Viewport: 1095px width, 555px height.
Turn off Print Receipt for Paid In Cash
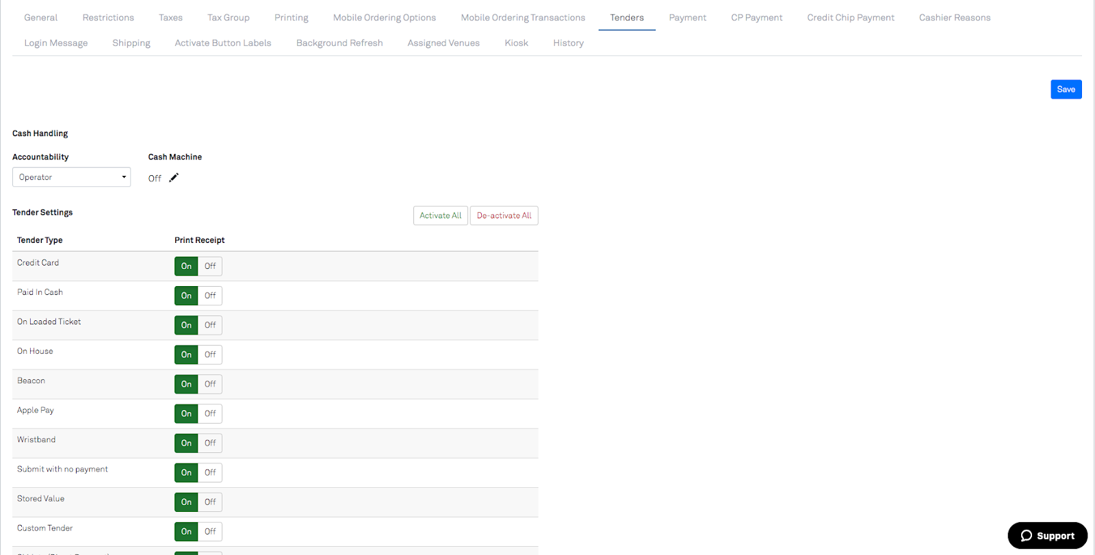point(210,296)
